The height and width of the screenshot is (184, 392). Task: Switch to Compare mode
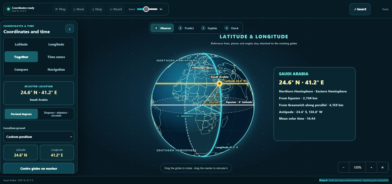[21, 70]
